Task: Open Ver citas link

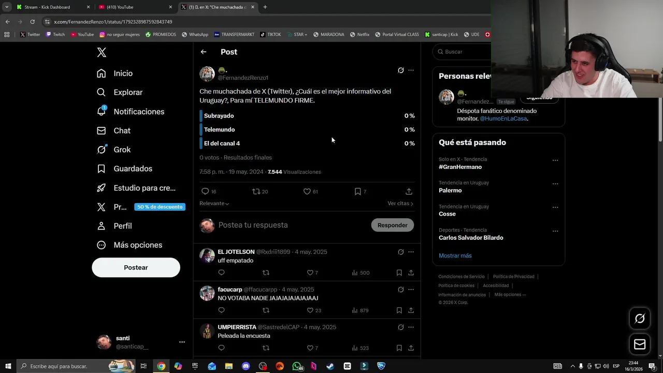Action: (400, 204)
